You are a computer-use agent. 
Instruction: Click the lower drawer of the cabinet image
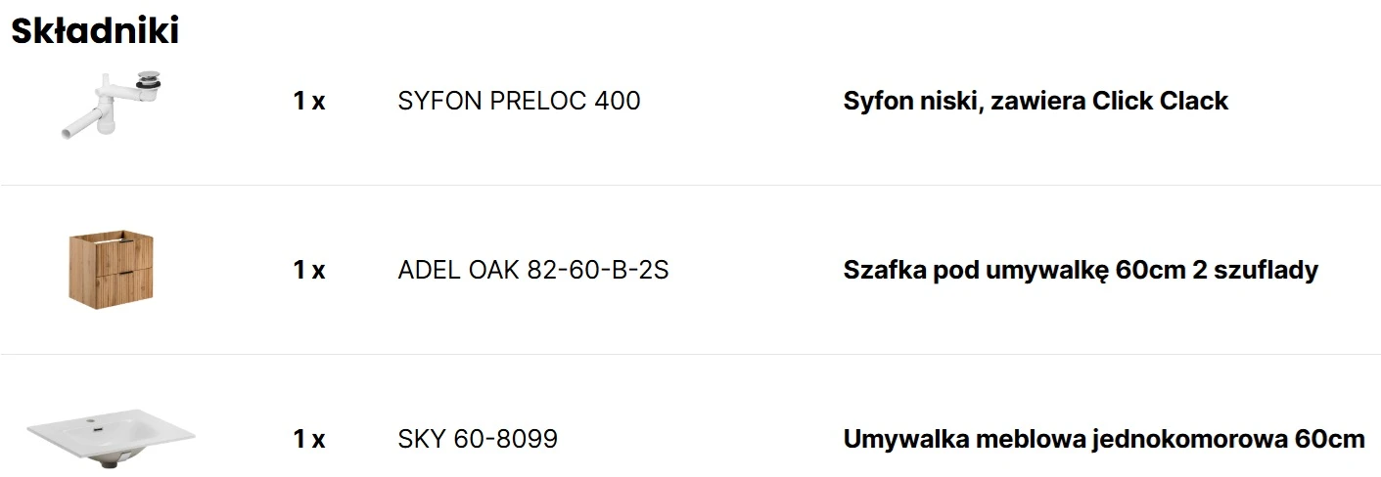click(112, 285)
